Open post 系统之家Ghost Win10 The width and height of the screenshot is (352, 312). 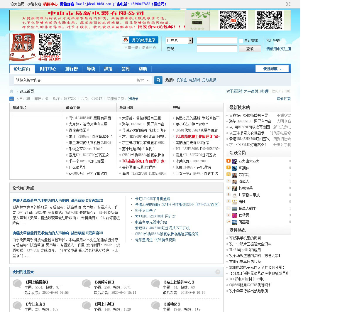coord(86,149)
